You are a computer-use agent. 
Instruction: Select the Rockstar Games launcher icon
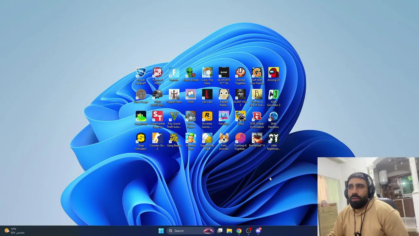pyautogui.click(x=207, y=120)
